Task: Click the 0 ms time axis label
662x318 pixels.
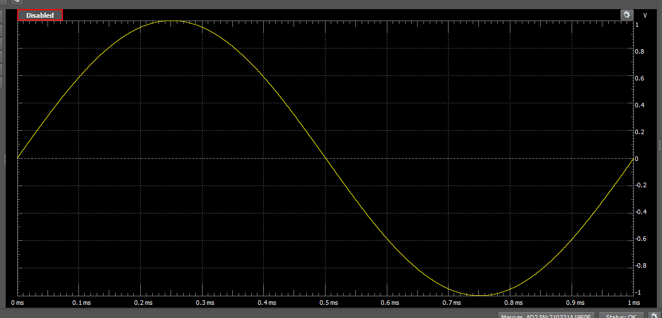Action: (18, 303)
